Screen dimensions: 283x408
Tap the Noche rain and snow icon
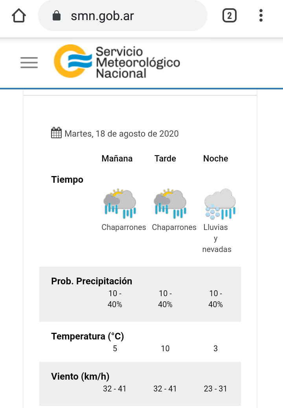click(220, 204)
